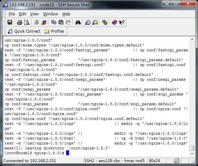The width and height of the screenshot is (198, 166).
Task: Click the line "cp conf/mime.types" in the terminal
Action: pyautogui.click(x=74, y=45)
